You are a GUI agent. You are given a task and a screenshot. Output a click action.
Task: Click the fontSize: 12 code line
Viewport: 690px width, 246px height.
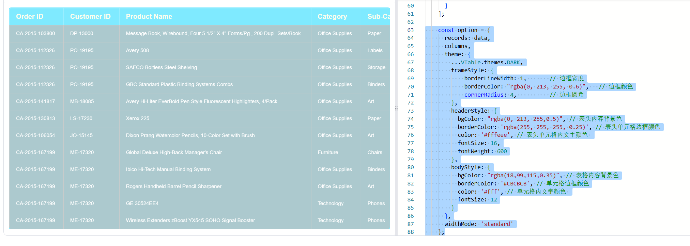[x=477, y=199]
